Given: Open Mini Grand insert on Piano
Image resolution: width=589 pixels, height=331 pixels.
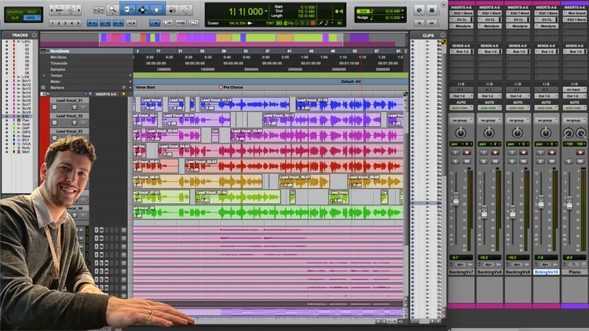Looking at the screenshot, I should tap(575, 13).
